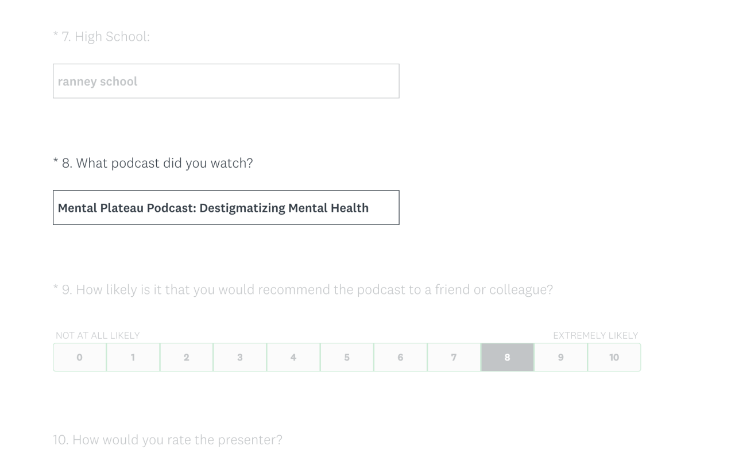Click the 'EXTREMELY LIKELY' scale label
The height and width of the screenshot is (461, 735).
tap(595, 335)
